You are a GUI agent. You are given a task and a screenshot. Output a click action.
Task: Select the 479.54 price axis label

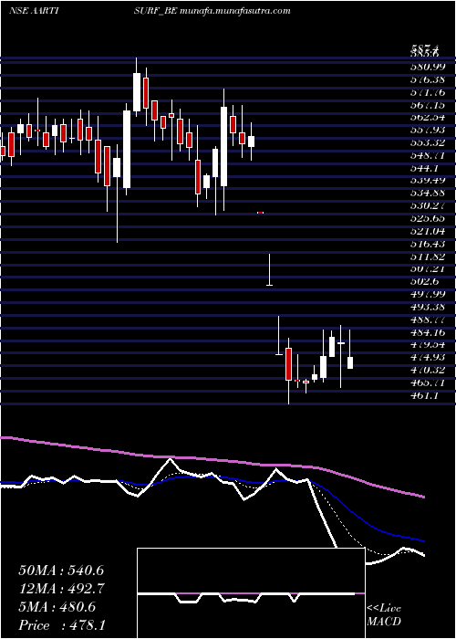coord(430,345)
